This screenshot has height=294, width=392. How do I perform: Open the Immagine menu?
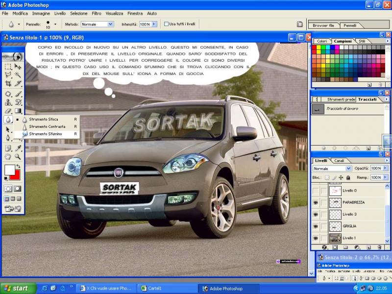pyautogui.click(x=41, y=14)
